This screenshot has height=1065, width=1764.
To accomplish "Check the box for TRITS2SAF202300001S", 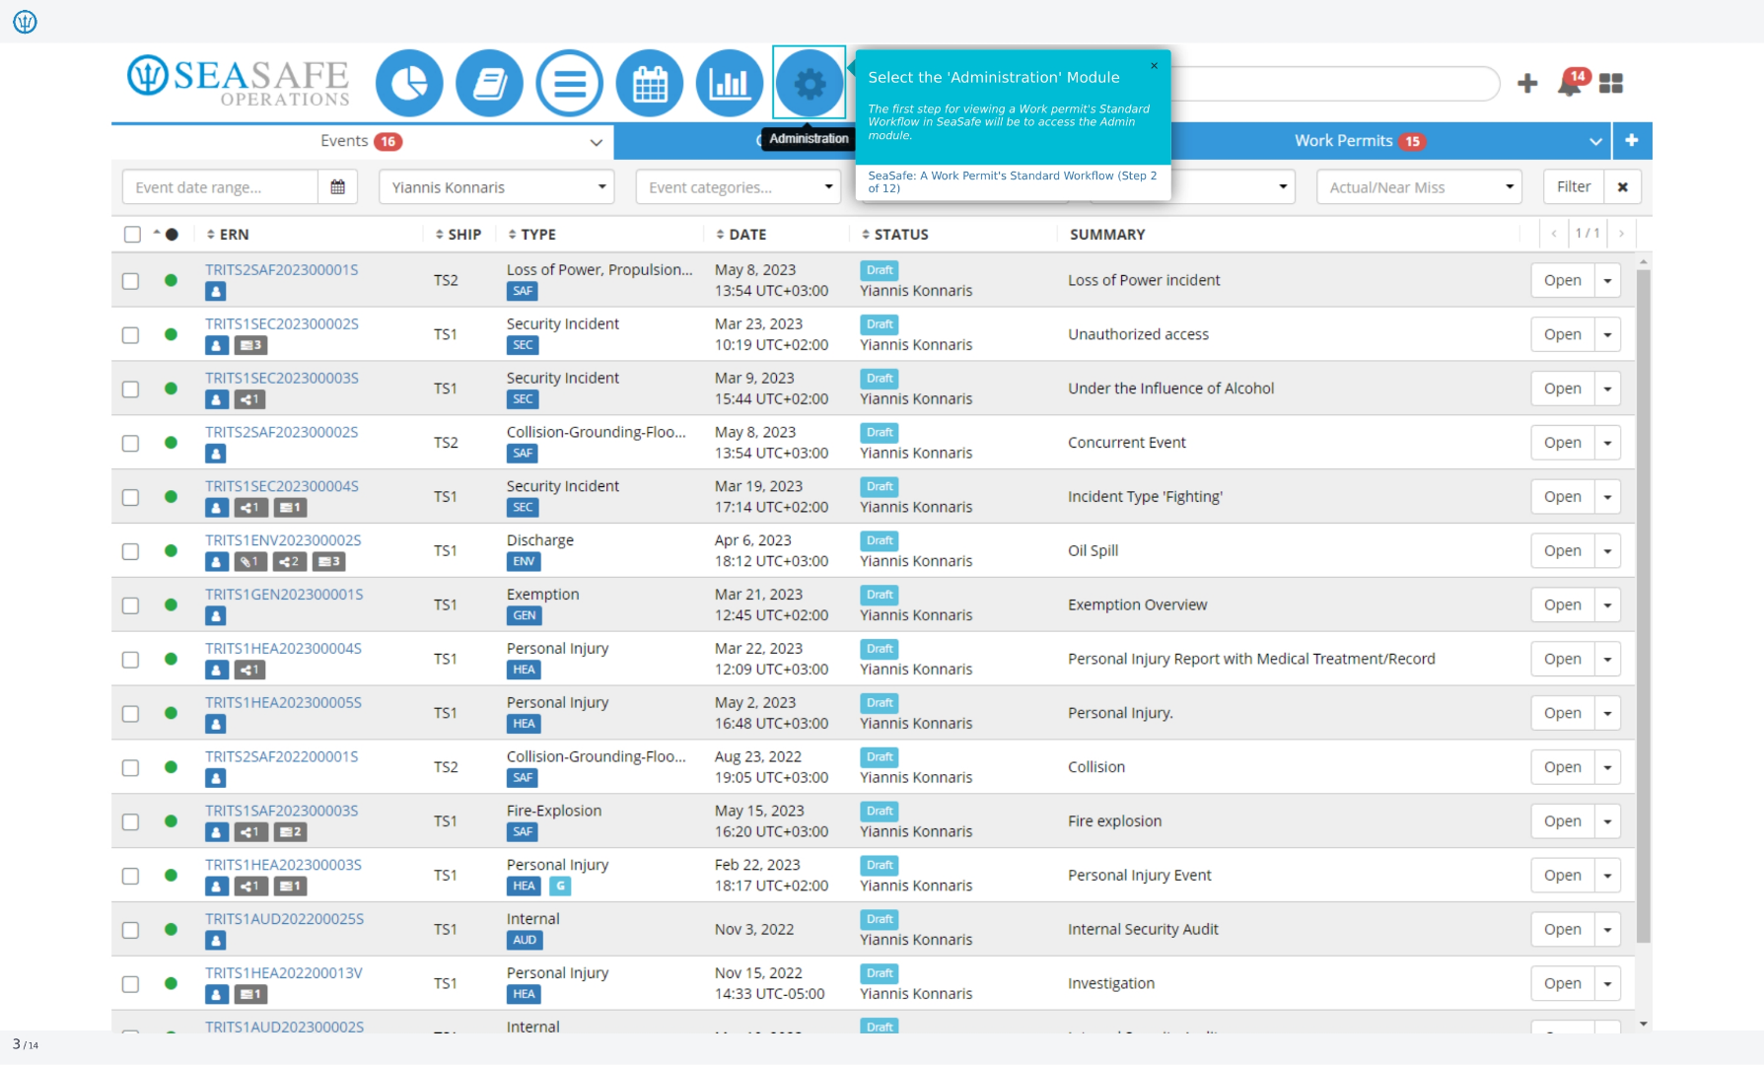I will (130, 281).
